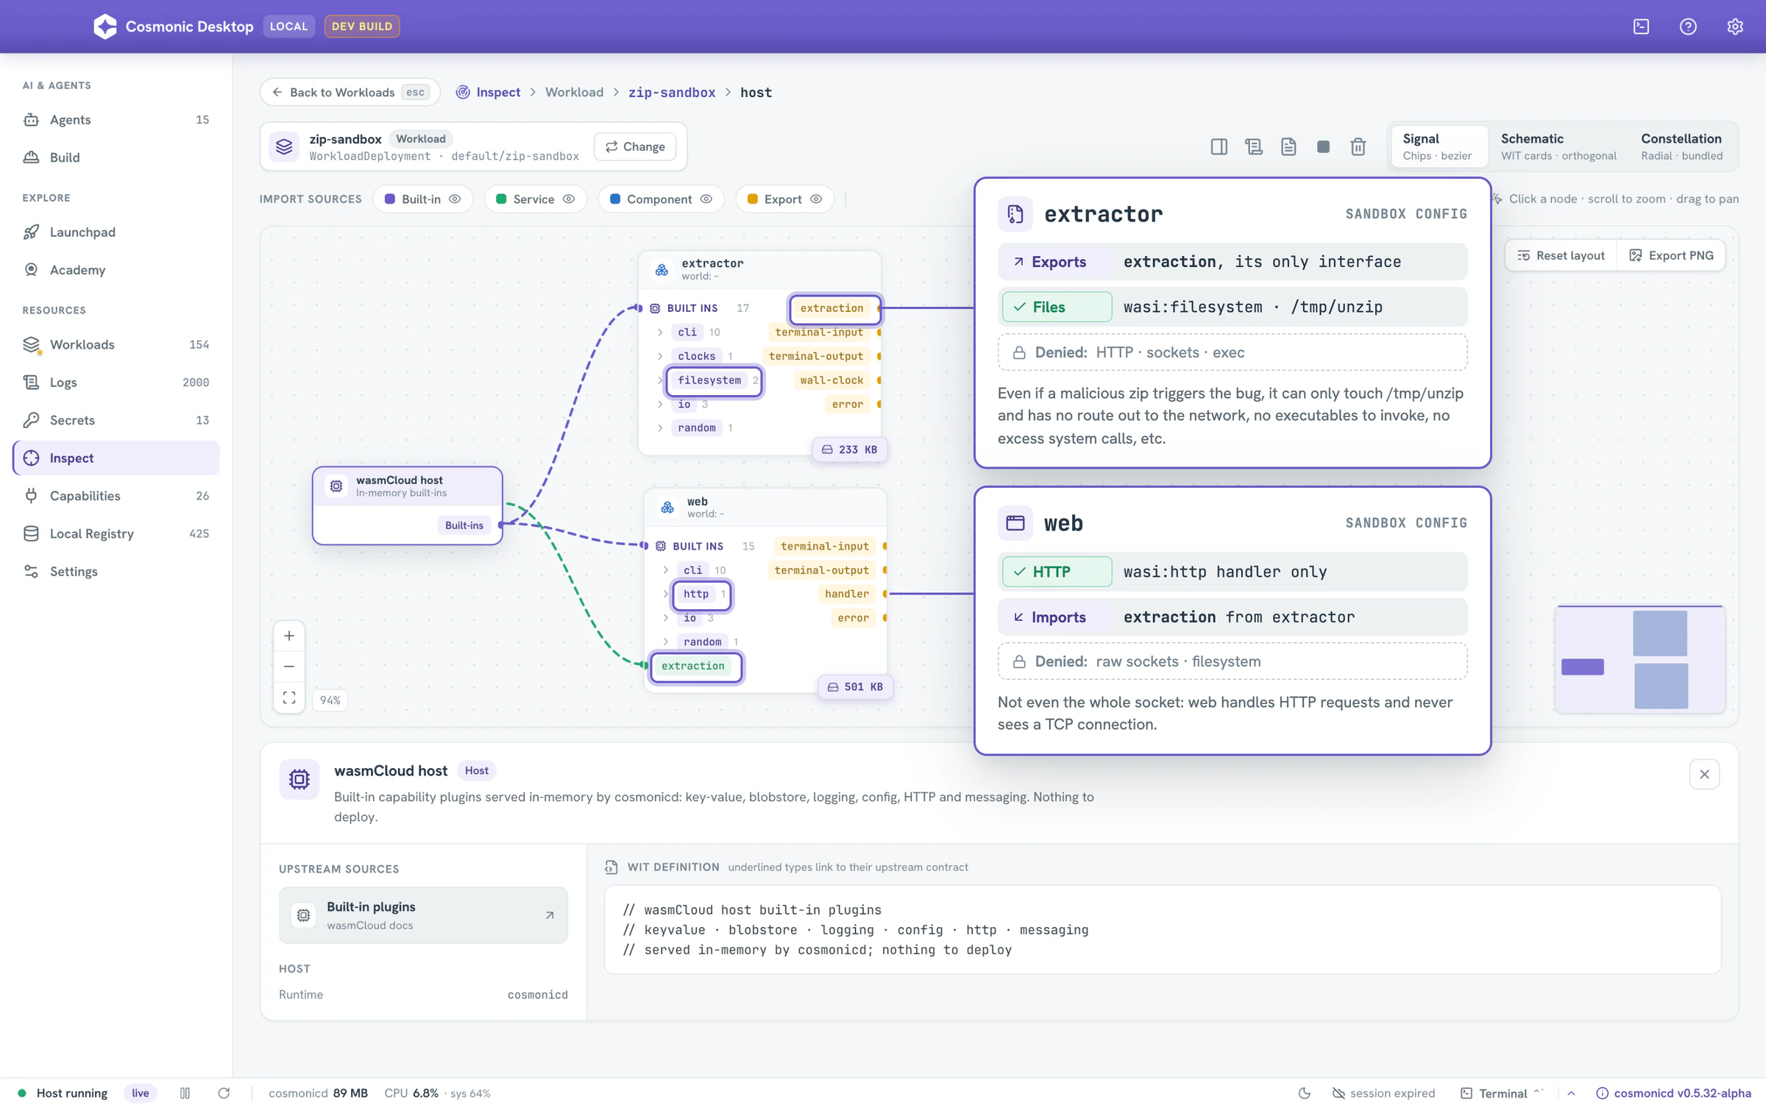The width and height of the screenshot is (1766, 1108).
Task: Open the help icon in header
Action: click(x=1688, y=26)
